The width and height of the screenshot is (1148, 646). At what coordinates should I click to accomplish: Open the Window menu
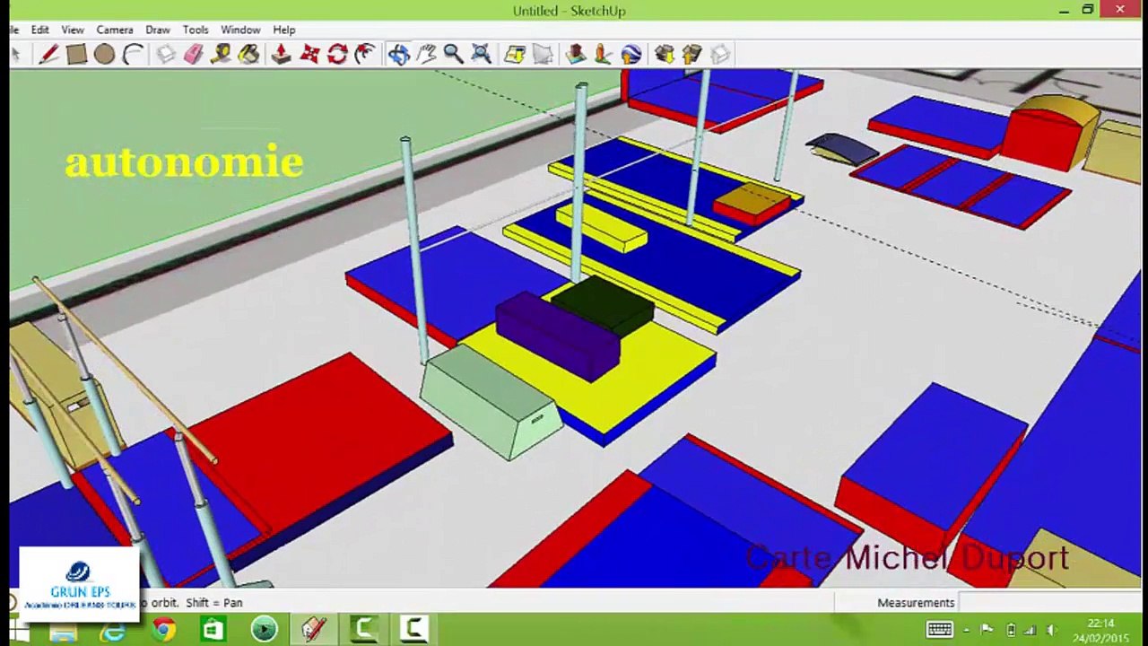(x=240, y=30)
